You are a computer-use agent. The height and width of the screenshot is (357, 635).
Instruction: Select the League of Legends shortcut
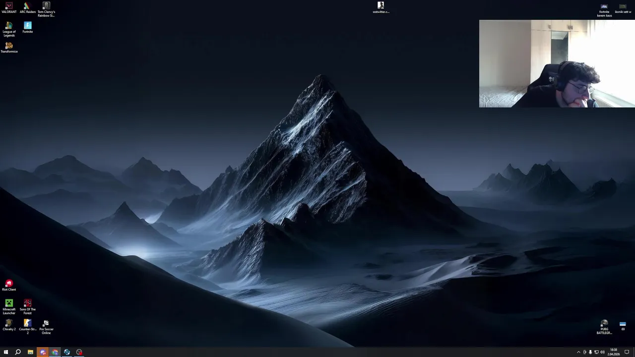click(9, 29)
